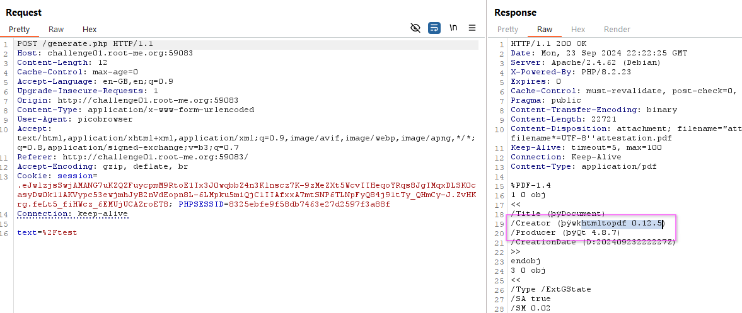Click the Server: Apache/2.4.62 line
Screen dimensions: 742x313
(x=586, y=62)
